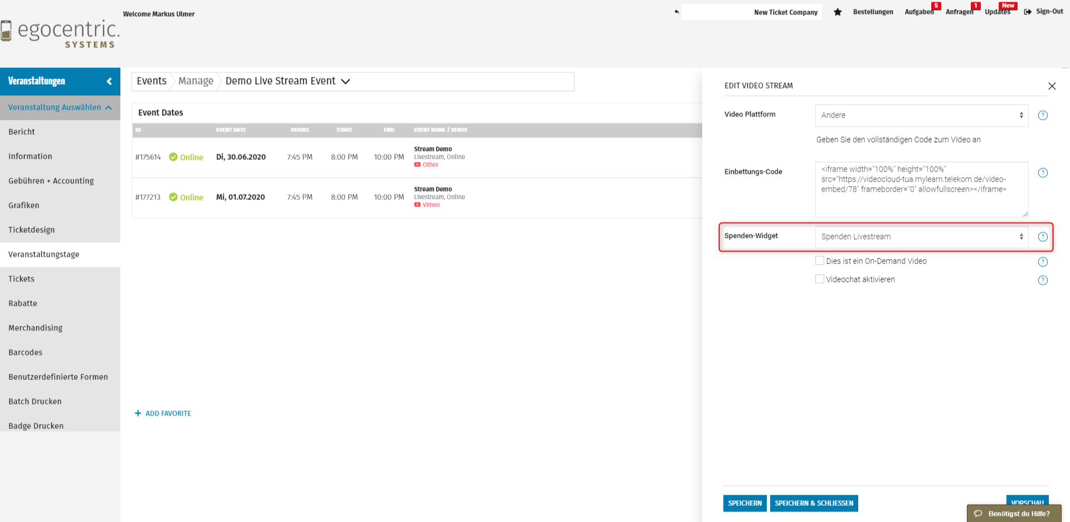
Task: Click help icon beside Videochat aktivieren
Action: pyautogui.click(x=1043, y=280)
